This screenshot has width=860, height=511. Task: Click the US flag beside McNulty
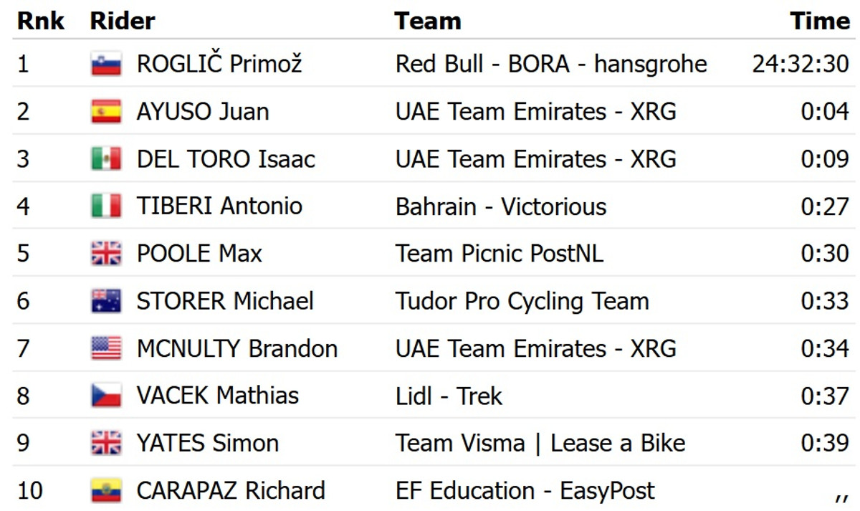(106, 348)
